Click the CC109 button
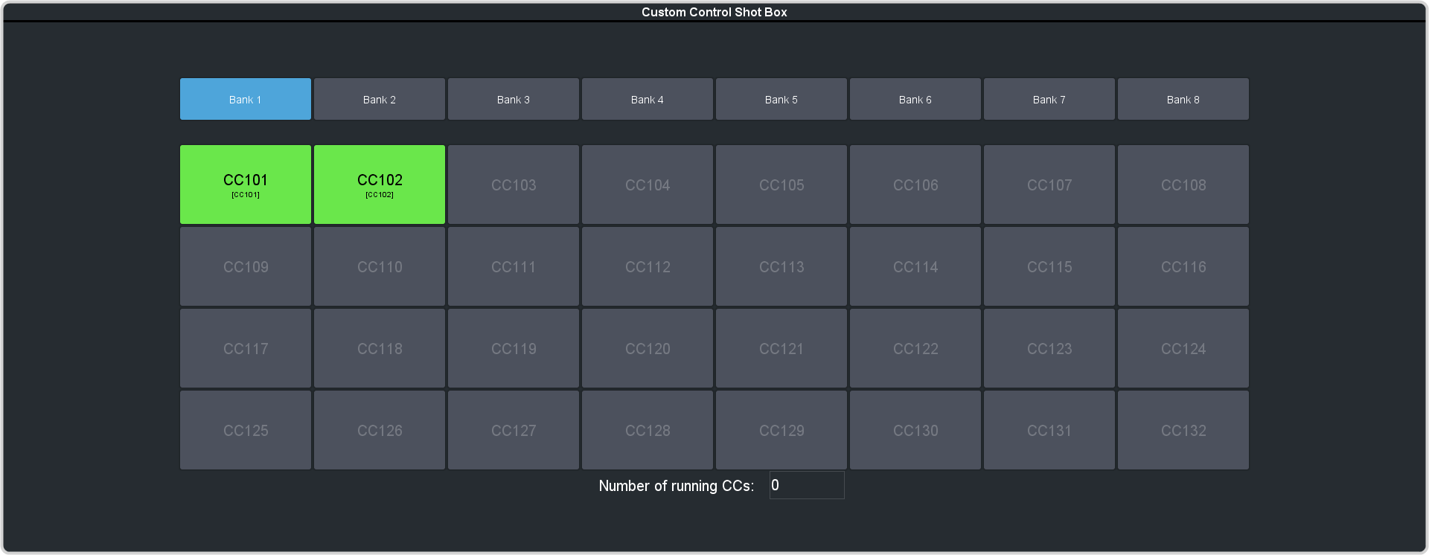1429x555 pixels. click(246, 266)
